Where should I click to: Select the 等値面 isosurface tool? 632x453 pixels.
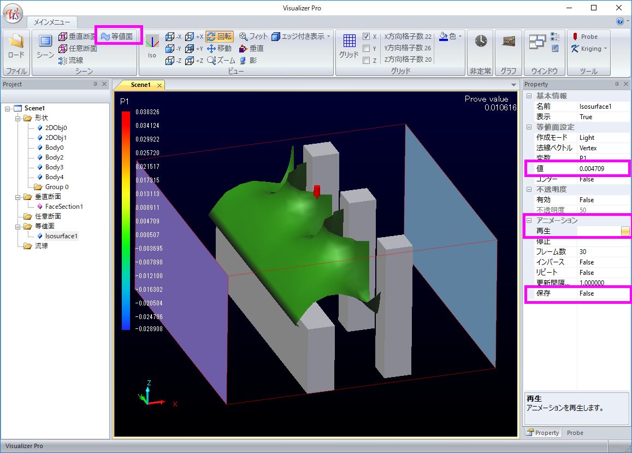(x=116, y=37)
